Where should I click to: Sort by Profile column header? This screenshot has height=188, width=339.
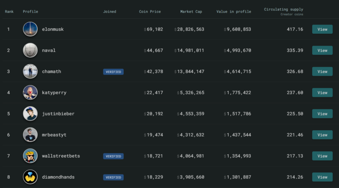[x=31, y=12]
